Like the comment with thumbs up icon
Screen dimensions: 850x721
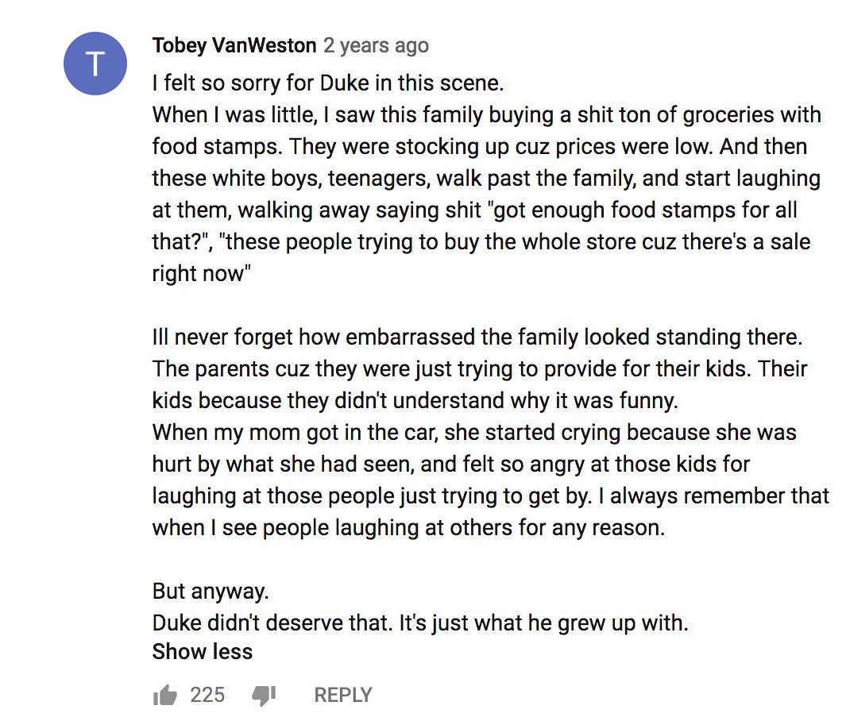pos(164,695)
